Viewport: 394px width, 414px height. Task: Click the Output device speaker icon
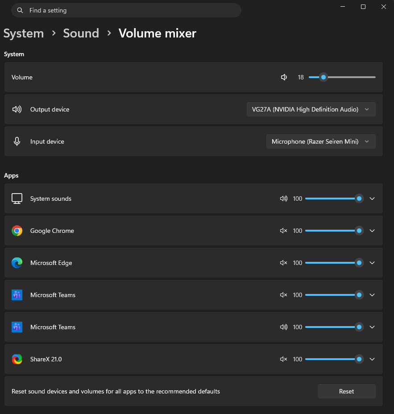click(x=17, y=109)
